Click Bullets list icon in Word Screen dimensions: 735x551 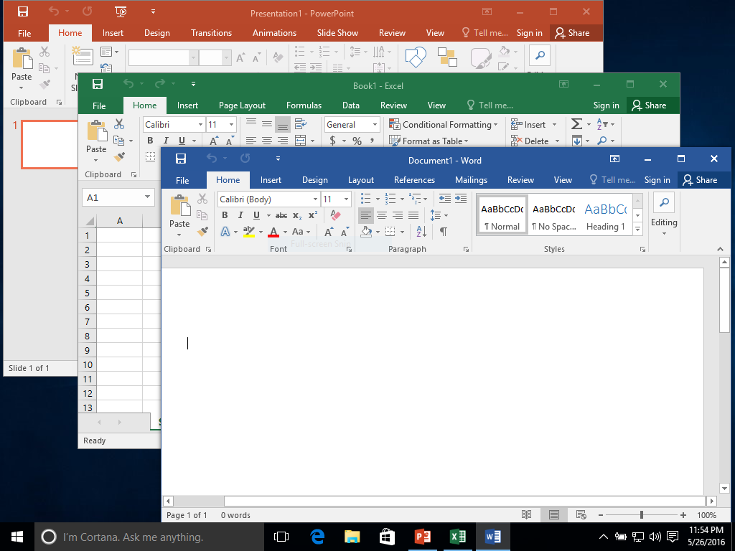[366, 199]
